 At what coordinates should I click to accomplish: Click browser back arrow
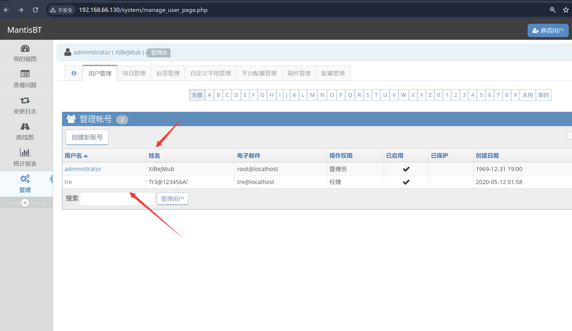coord(6,10)
